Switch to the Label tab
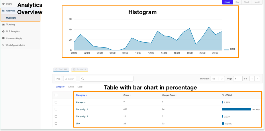265x131 pixels. tap(80, 87)
